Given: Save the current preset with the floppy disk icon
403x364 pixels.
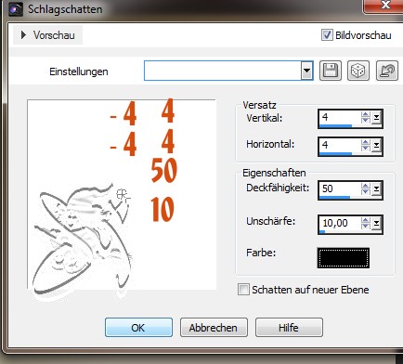Looking at the screenshot, I should [x=331, y=71].
